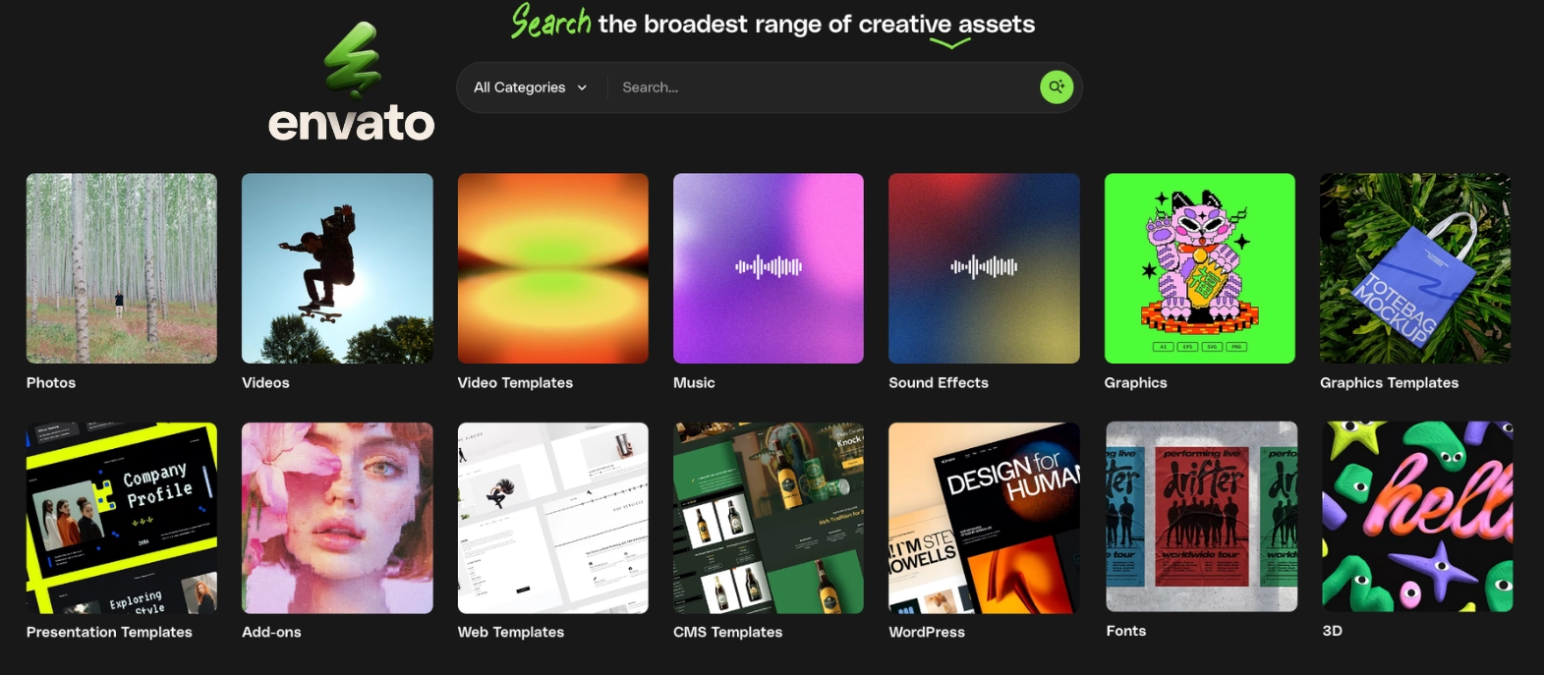Click the Fonts category label
1544x675 pixels.
(1126, 632)
